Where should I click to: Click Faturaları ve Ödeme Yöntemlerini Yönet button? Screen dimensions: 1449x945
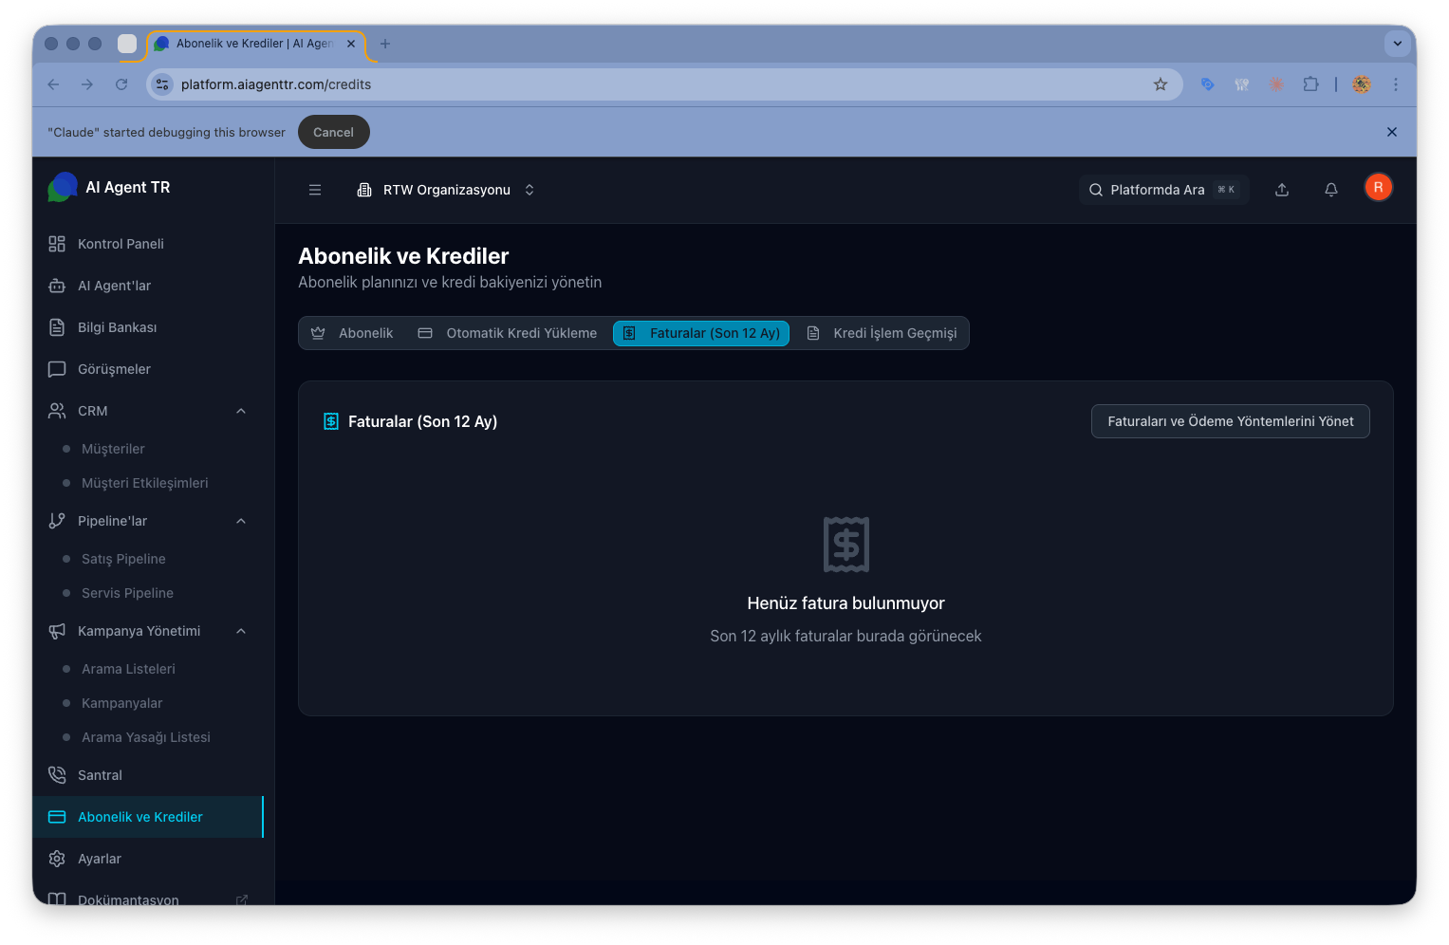click(x=1231, y=421)
